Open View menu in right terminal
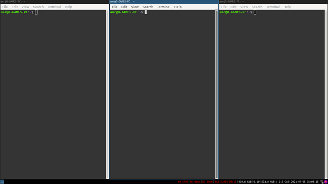The width and height of the screenshot is (328, 184). [244, 7]
